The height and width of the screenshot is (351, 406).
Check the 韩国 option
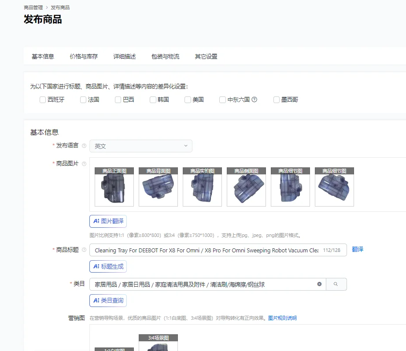click(x=153, y=100)
